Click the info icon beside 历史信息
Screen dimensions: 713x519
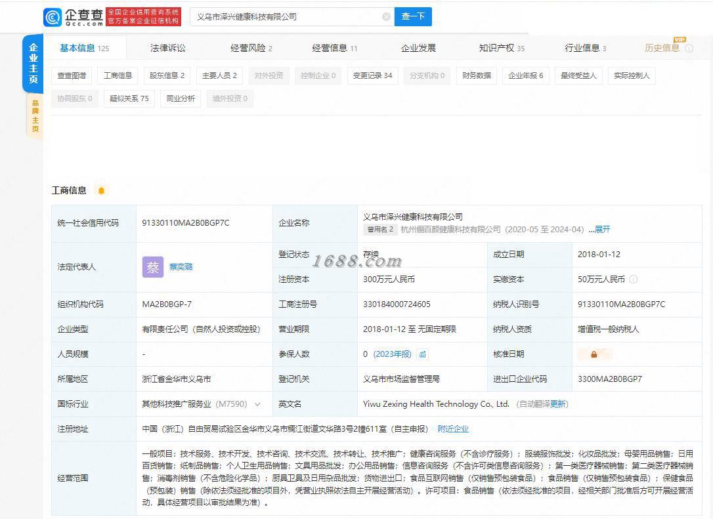pos(689,48)
